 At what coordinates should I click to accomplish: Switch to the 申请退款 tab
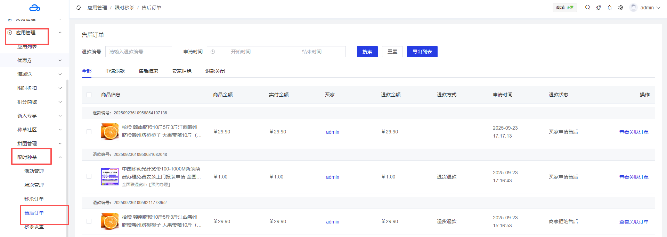click(x=115, y=71)
